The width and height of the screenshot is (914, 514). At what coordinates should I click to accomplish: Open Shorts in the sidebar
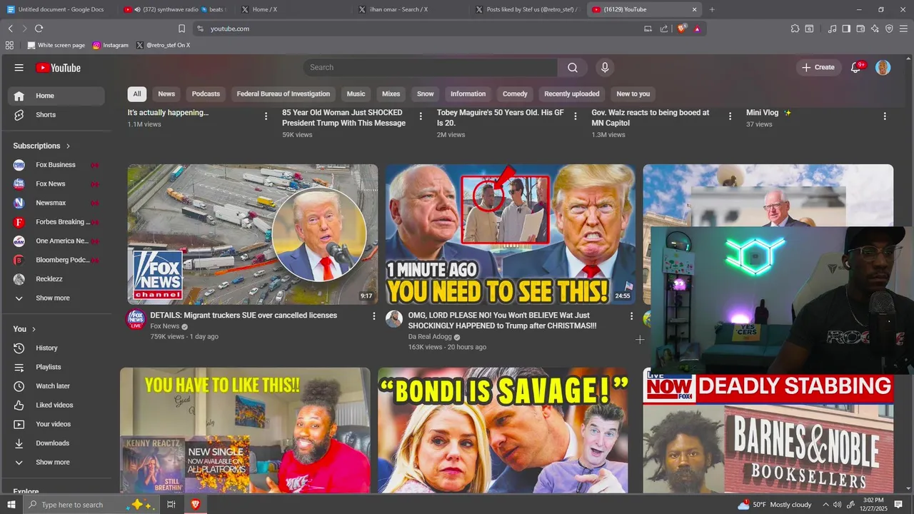(x=56, y=115)
